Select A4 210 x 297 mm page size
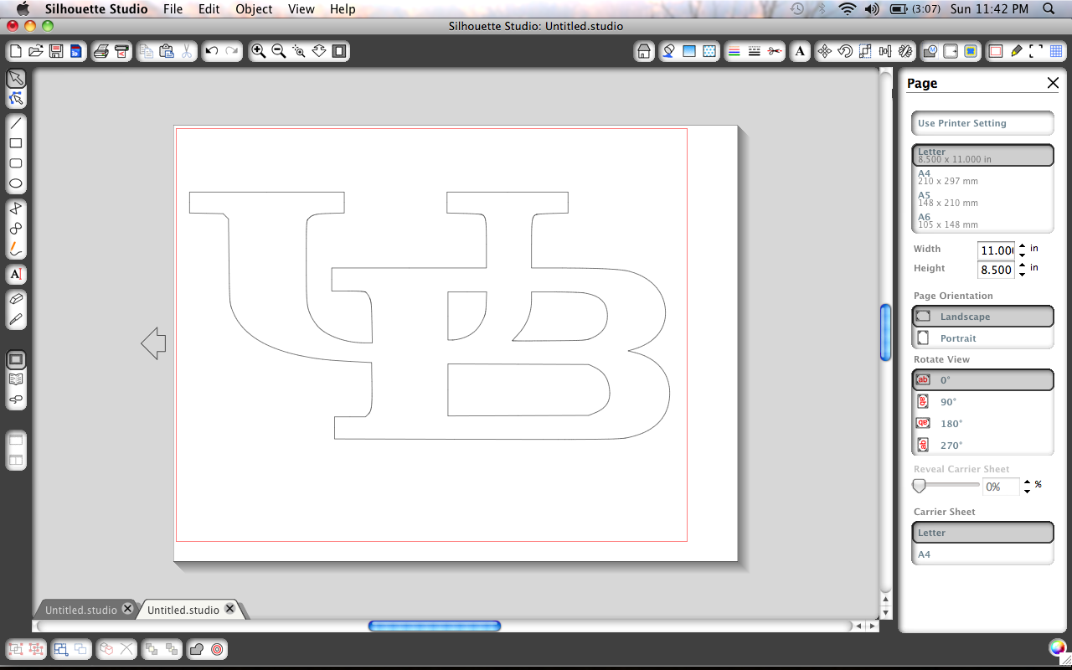The image size is (1072, 670). (982, 178)
